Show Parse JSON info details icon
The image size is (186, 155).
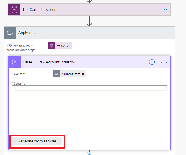point(152,62)
